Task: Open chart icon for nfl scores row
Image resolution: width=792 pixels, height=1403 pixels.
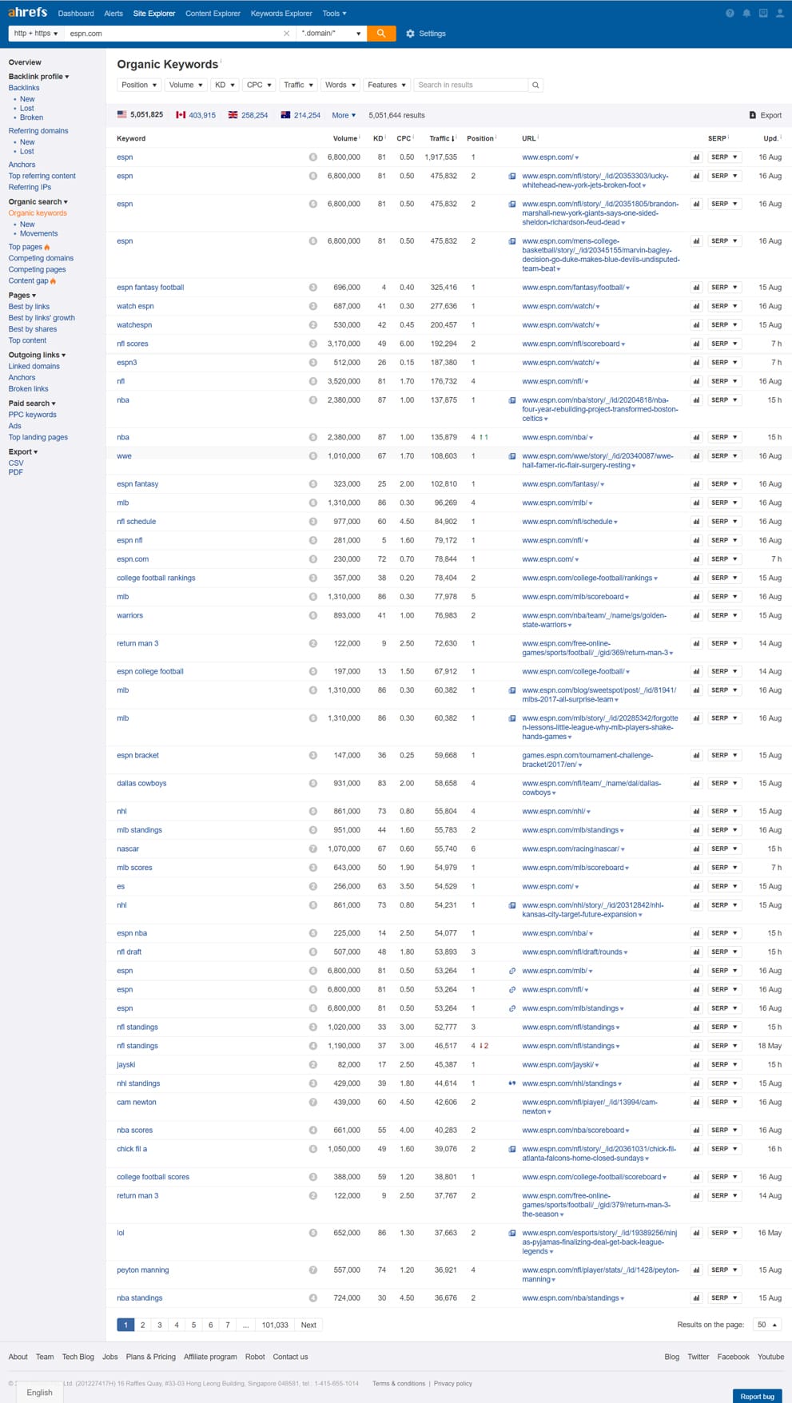Action: 696,344
